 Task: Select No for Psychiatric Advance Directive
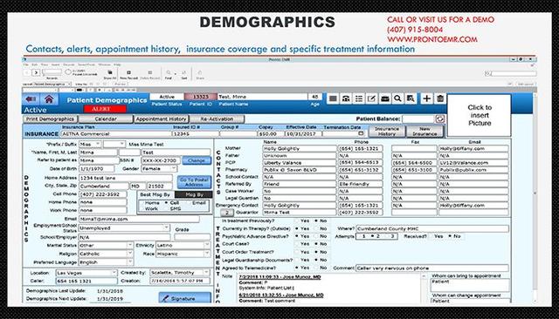[316, 236]
